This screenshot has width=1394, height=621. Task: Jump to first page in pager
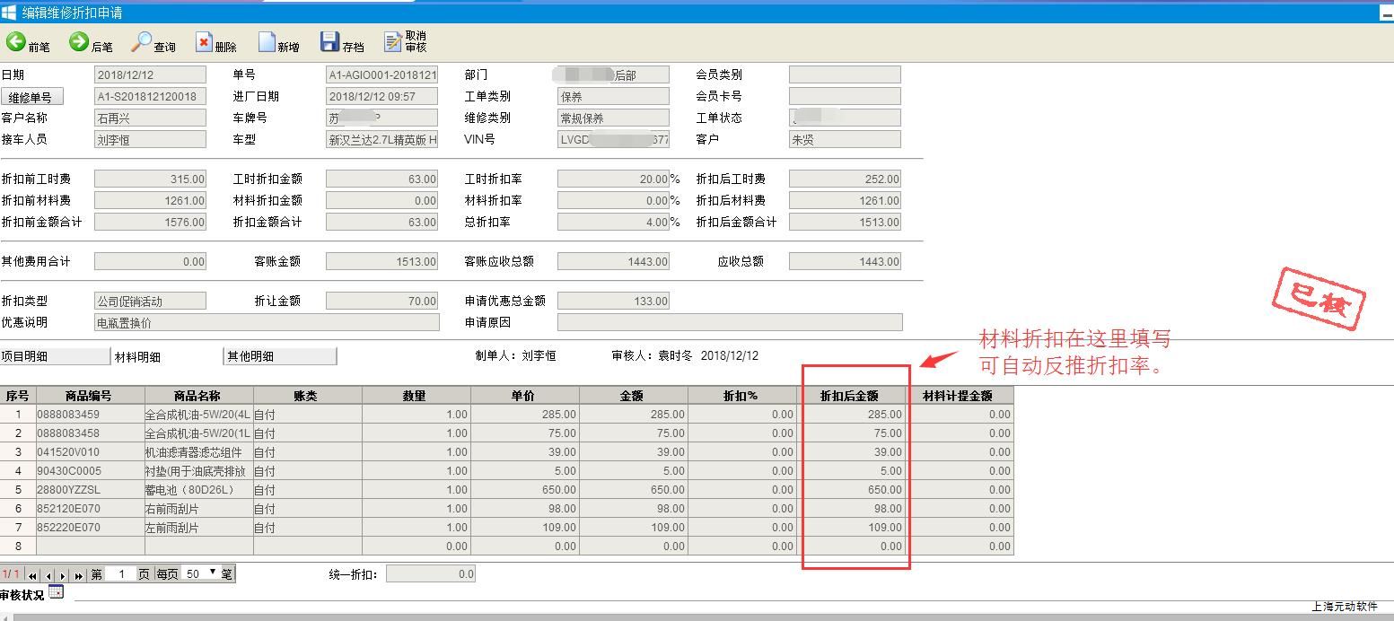(x=33, y=574)
